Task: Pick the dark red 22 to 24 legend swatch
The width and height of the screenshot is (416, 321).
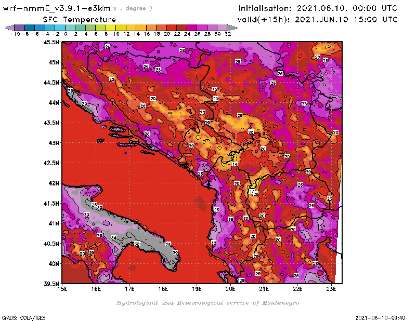Action: (181, 28)
